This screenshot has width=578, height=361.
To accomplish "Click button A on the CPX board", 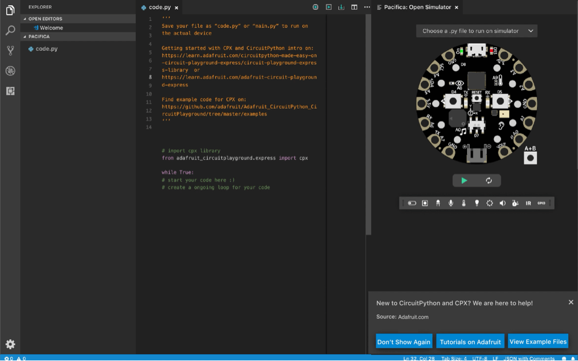I will [453, 101].
